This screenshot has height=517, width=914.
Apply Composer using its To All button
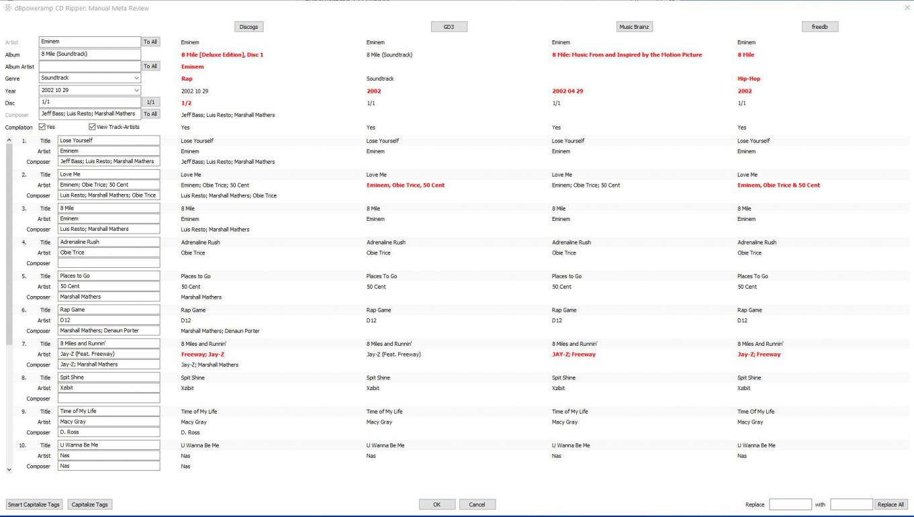pyautogui.click(x=151, y=113)
